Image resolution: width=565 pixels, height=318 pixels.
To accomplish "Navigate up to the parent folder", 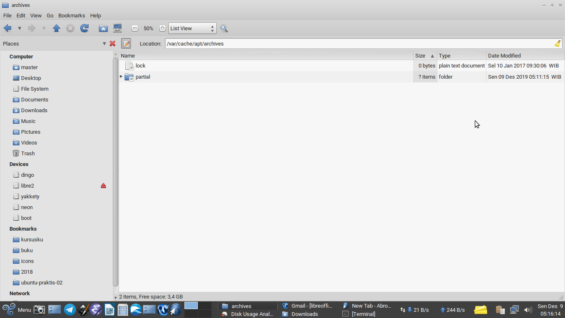I will (56, 28).
